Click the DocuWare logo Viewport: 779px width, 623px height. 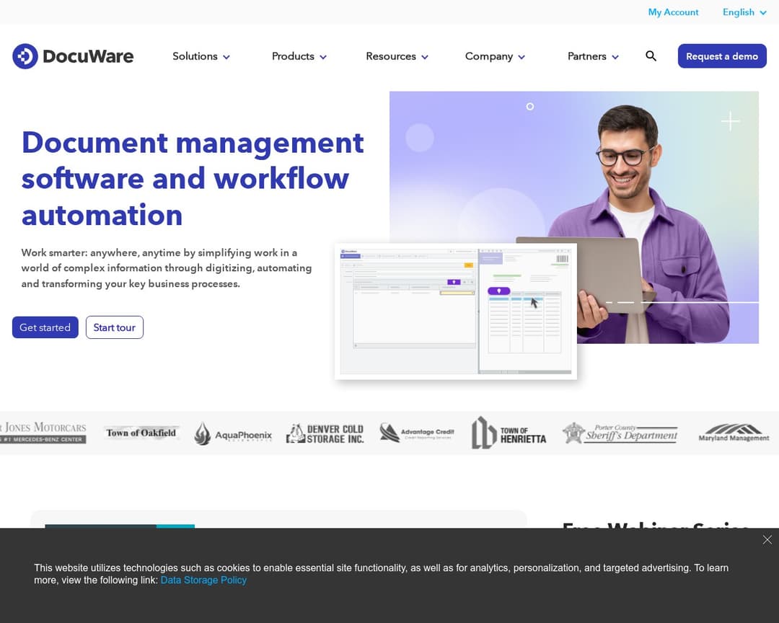coord(73,56)
